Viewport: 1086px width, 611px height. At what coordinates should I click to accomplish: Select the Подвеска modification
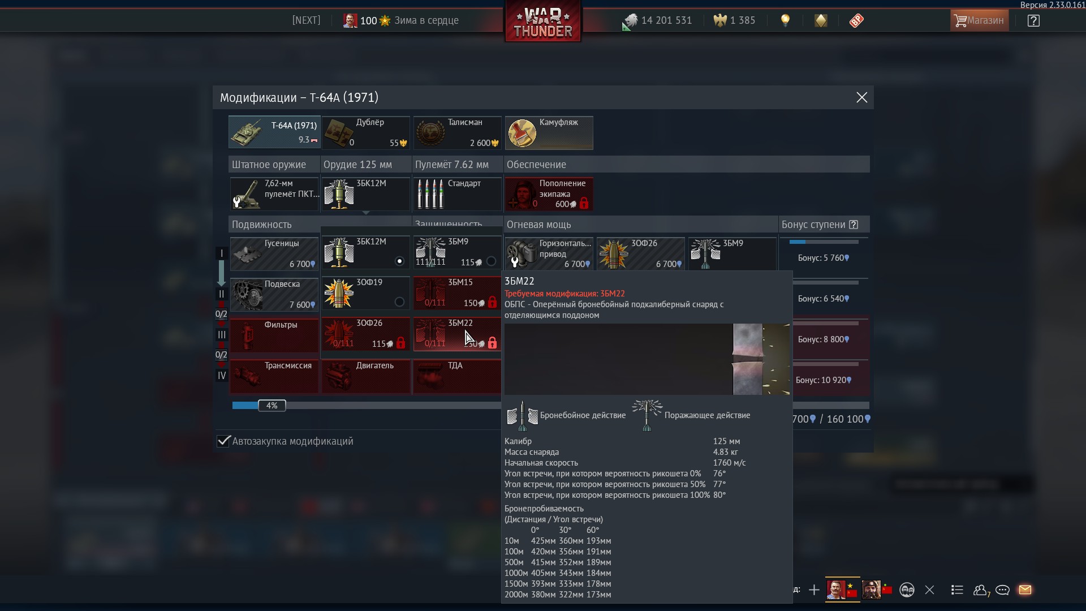tap(274, 294)
